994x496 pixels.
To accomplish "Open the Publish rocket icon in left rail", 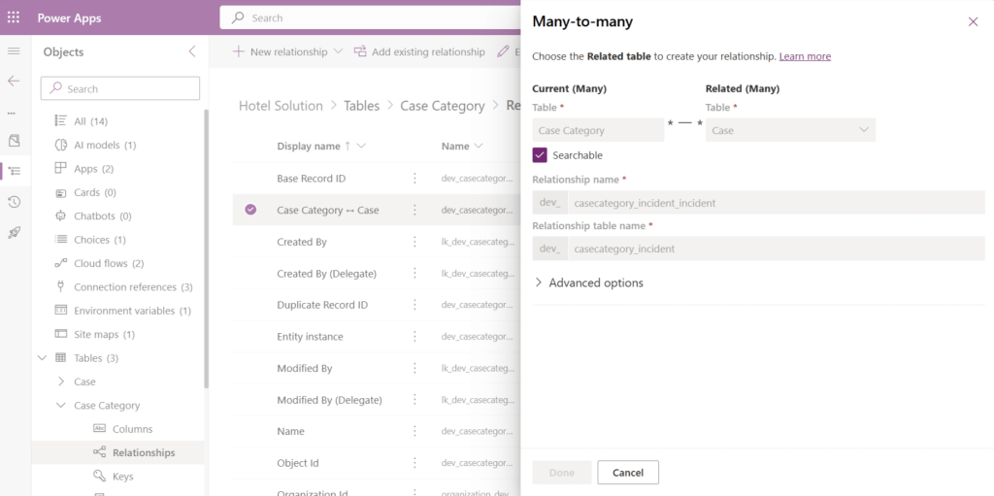I will 14,232.
